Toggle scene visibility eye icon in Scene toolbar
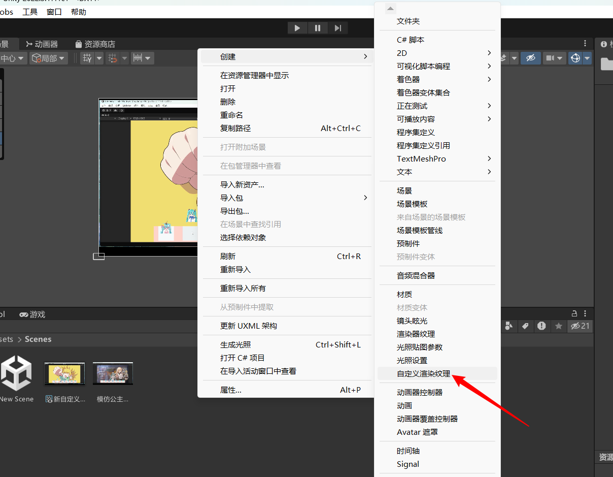Viewport: 613px width, 477px height. [x=530, y=58]
